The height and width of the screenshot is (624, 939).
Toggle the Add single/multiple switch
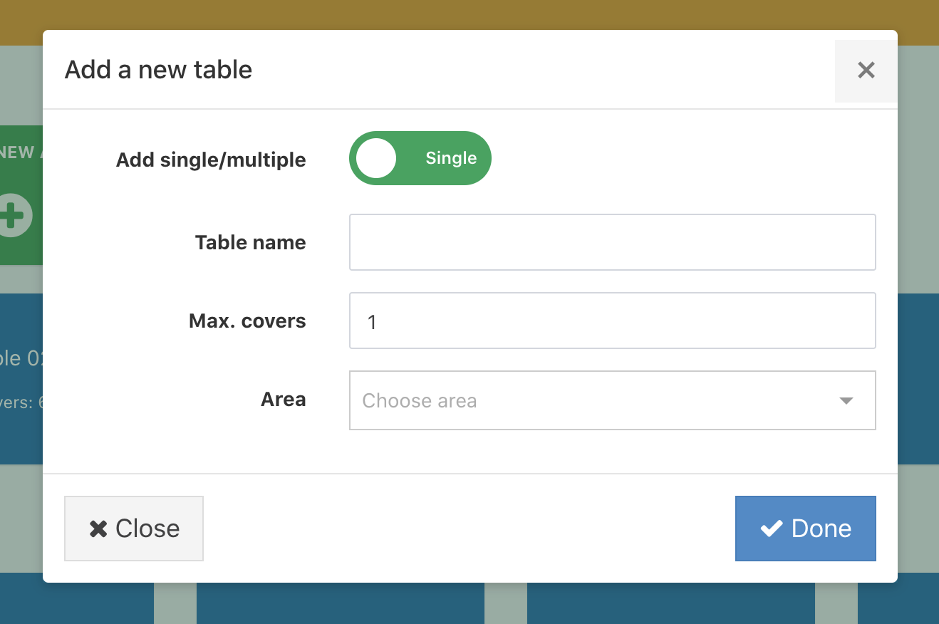coord(420,158)
